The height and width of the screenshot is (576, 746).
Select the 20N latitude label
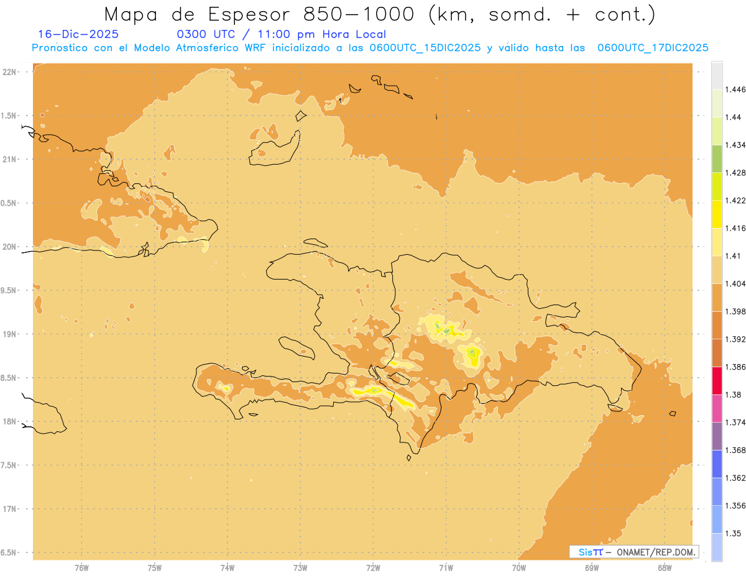tap(11, 247)
